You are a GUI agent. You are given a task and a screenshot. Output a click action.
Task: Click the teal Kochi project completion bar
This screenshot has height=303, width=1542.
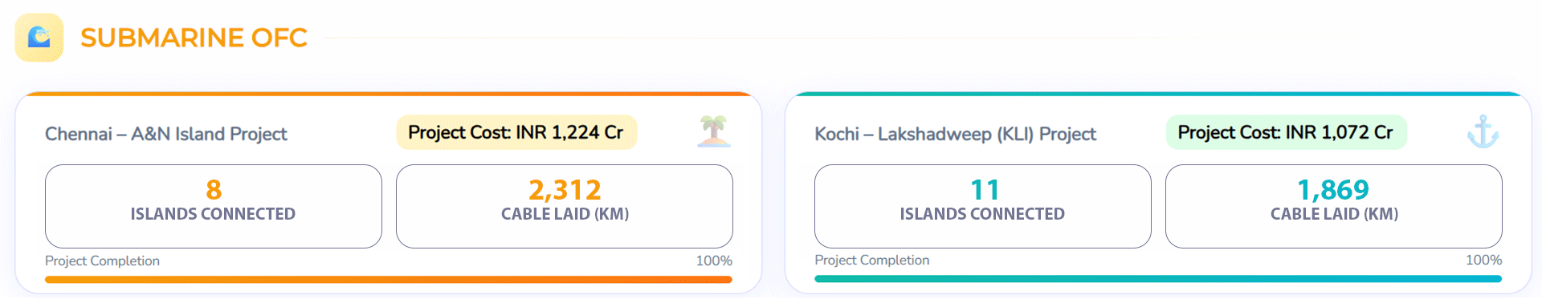pyautogui.click(x=1158, y=279)
